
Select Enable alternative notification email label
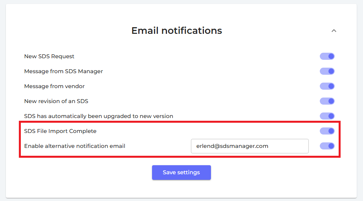point(75,146)
